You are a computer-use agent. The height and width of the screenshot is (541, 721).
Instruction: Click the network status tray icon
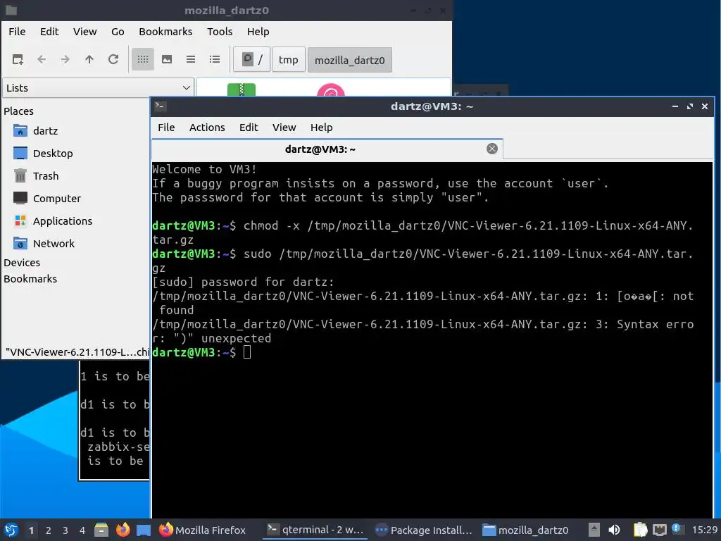(659, 530)
